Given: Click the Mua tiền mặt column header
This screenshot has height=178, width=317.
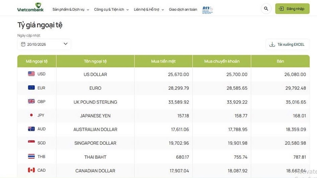Looking at the screenshot, I should tap(163, 61).
